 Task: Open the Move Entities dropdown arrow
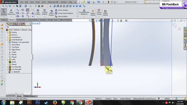[77, 17]
